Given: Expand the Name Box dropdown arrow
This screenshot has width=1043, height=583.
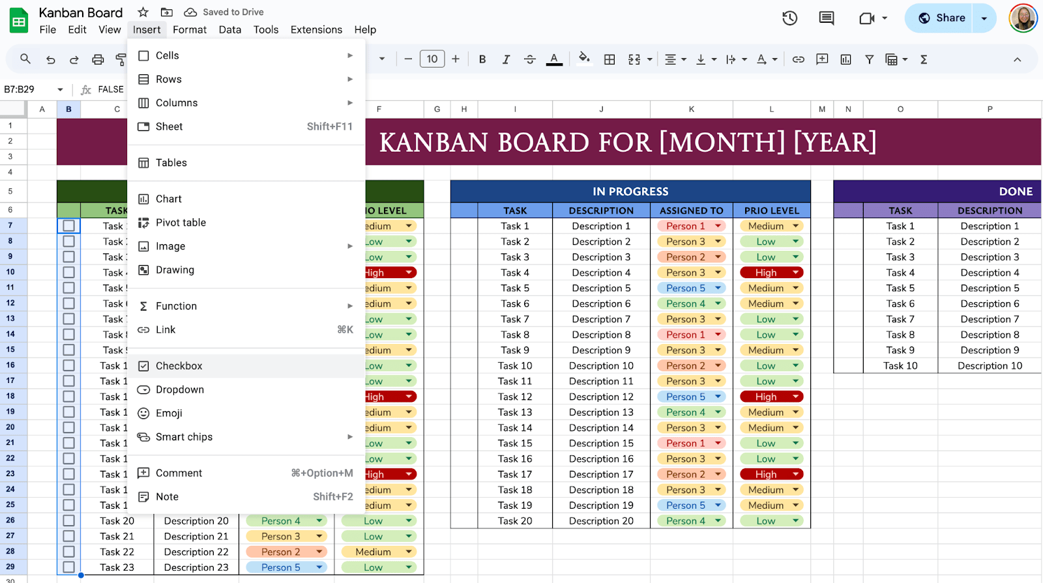Looking at the screenshot, I should point(60,89).
